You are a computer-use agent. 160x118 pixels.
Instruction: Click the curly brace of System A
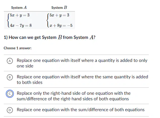click(x=8, y=20)
